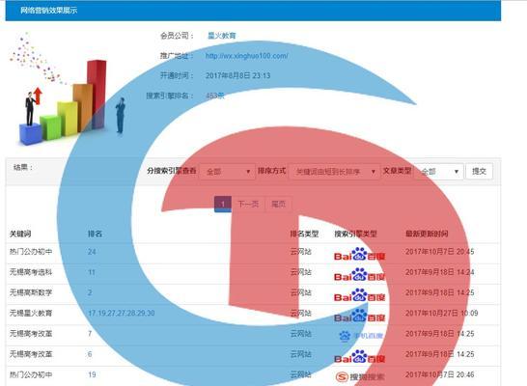Image resolution: width=527 pixels, height=386 pixels.
Task: Click the bar chart illustration image
Action: tap(68, 89)
